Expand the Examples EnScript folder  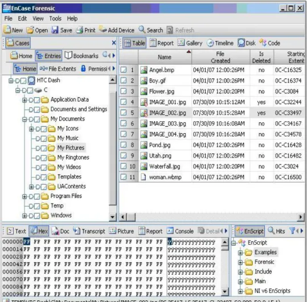240,253
